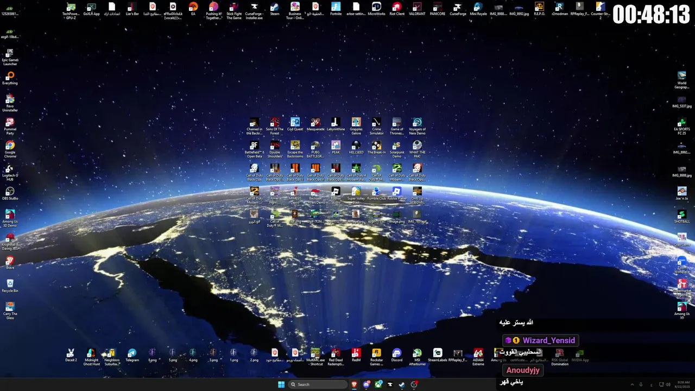695x391 pixels.
Task: Launch the EA app desktop icon
Action: [x=193, y=9]
